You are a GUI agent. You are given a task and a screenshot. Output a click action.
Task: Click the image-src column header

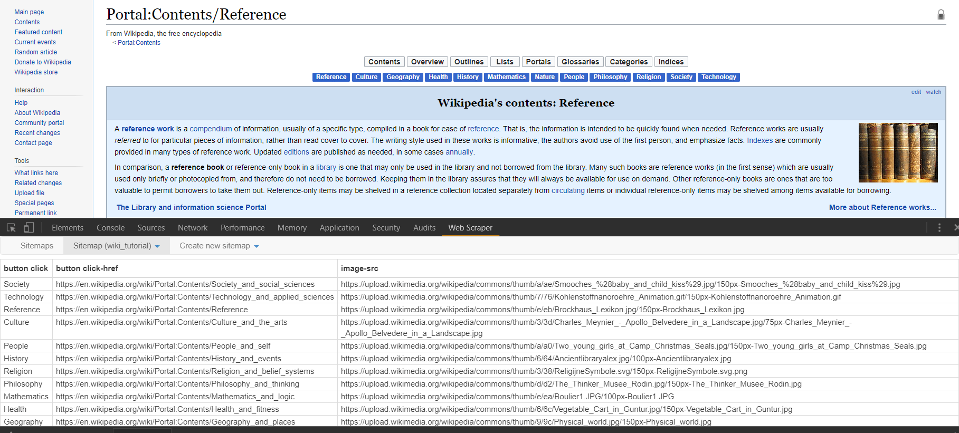pyautogui.click(x=648, y=268)
